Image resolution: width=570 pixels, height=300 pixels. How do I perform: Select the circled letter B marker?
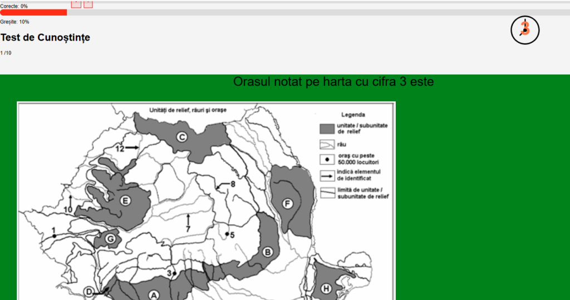pyautogui.click(x=268, y=253)
